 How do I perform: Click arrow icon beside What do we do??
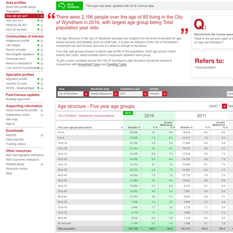[x=42, y=25]
